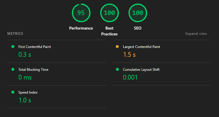Click the 1.5 s Largest Contentful Paint value
This screenshot has width=219, height=117.
[129, 55]
